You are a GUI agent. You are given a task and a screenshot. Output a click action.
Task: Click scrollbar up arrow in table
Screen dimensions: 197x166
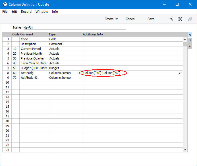point(185,39)
